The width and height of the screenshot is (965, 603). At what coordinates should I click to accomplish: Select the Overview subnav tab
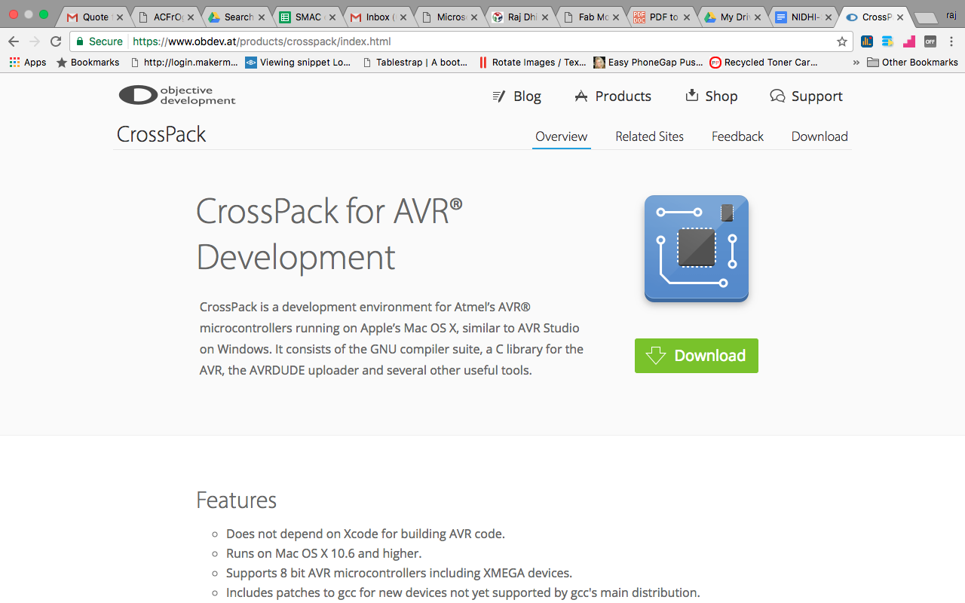coord(561,136)
